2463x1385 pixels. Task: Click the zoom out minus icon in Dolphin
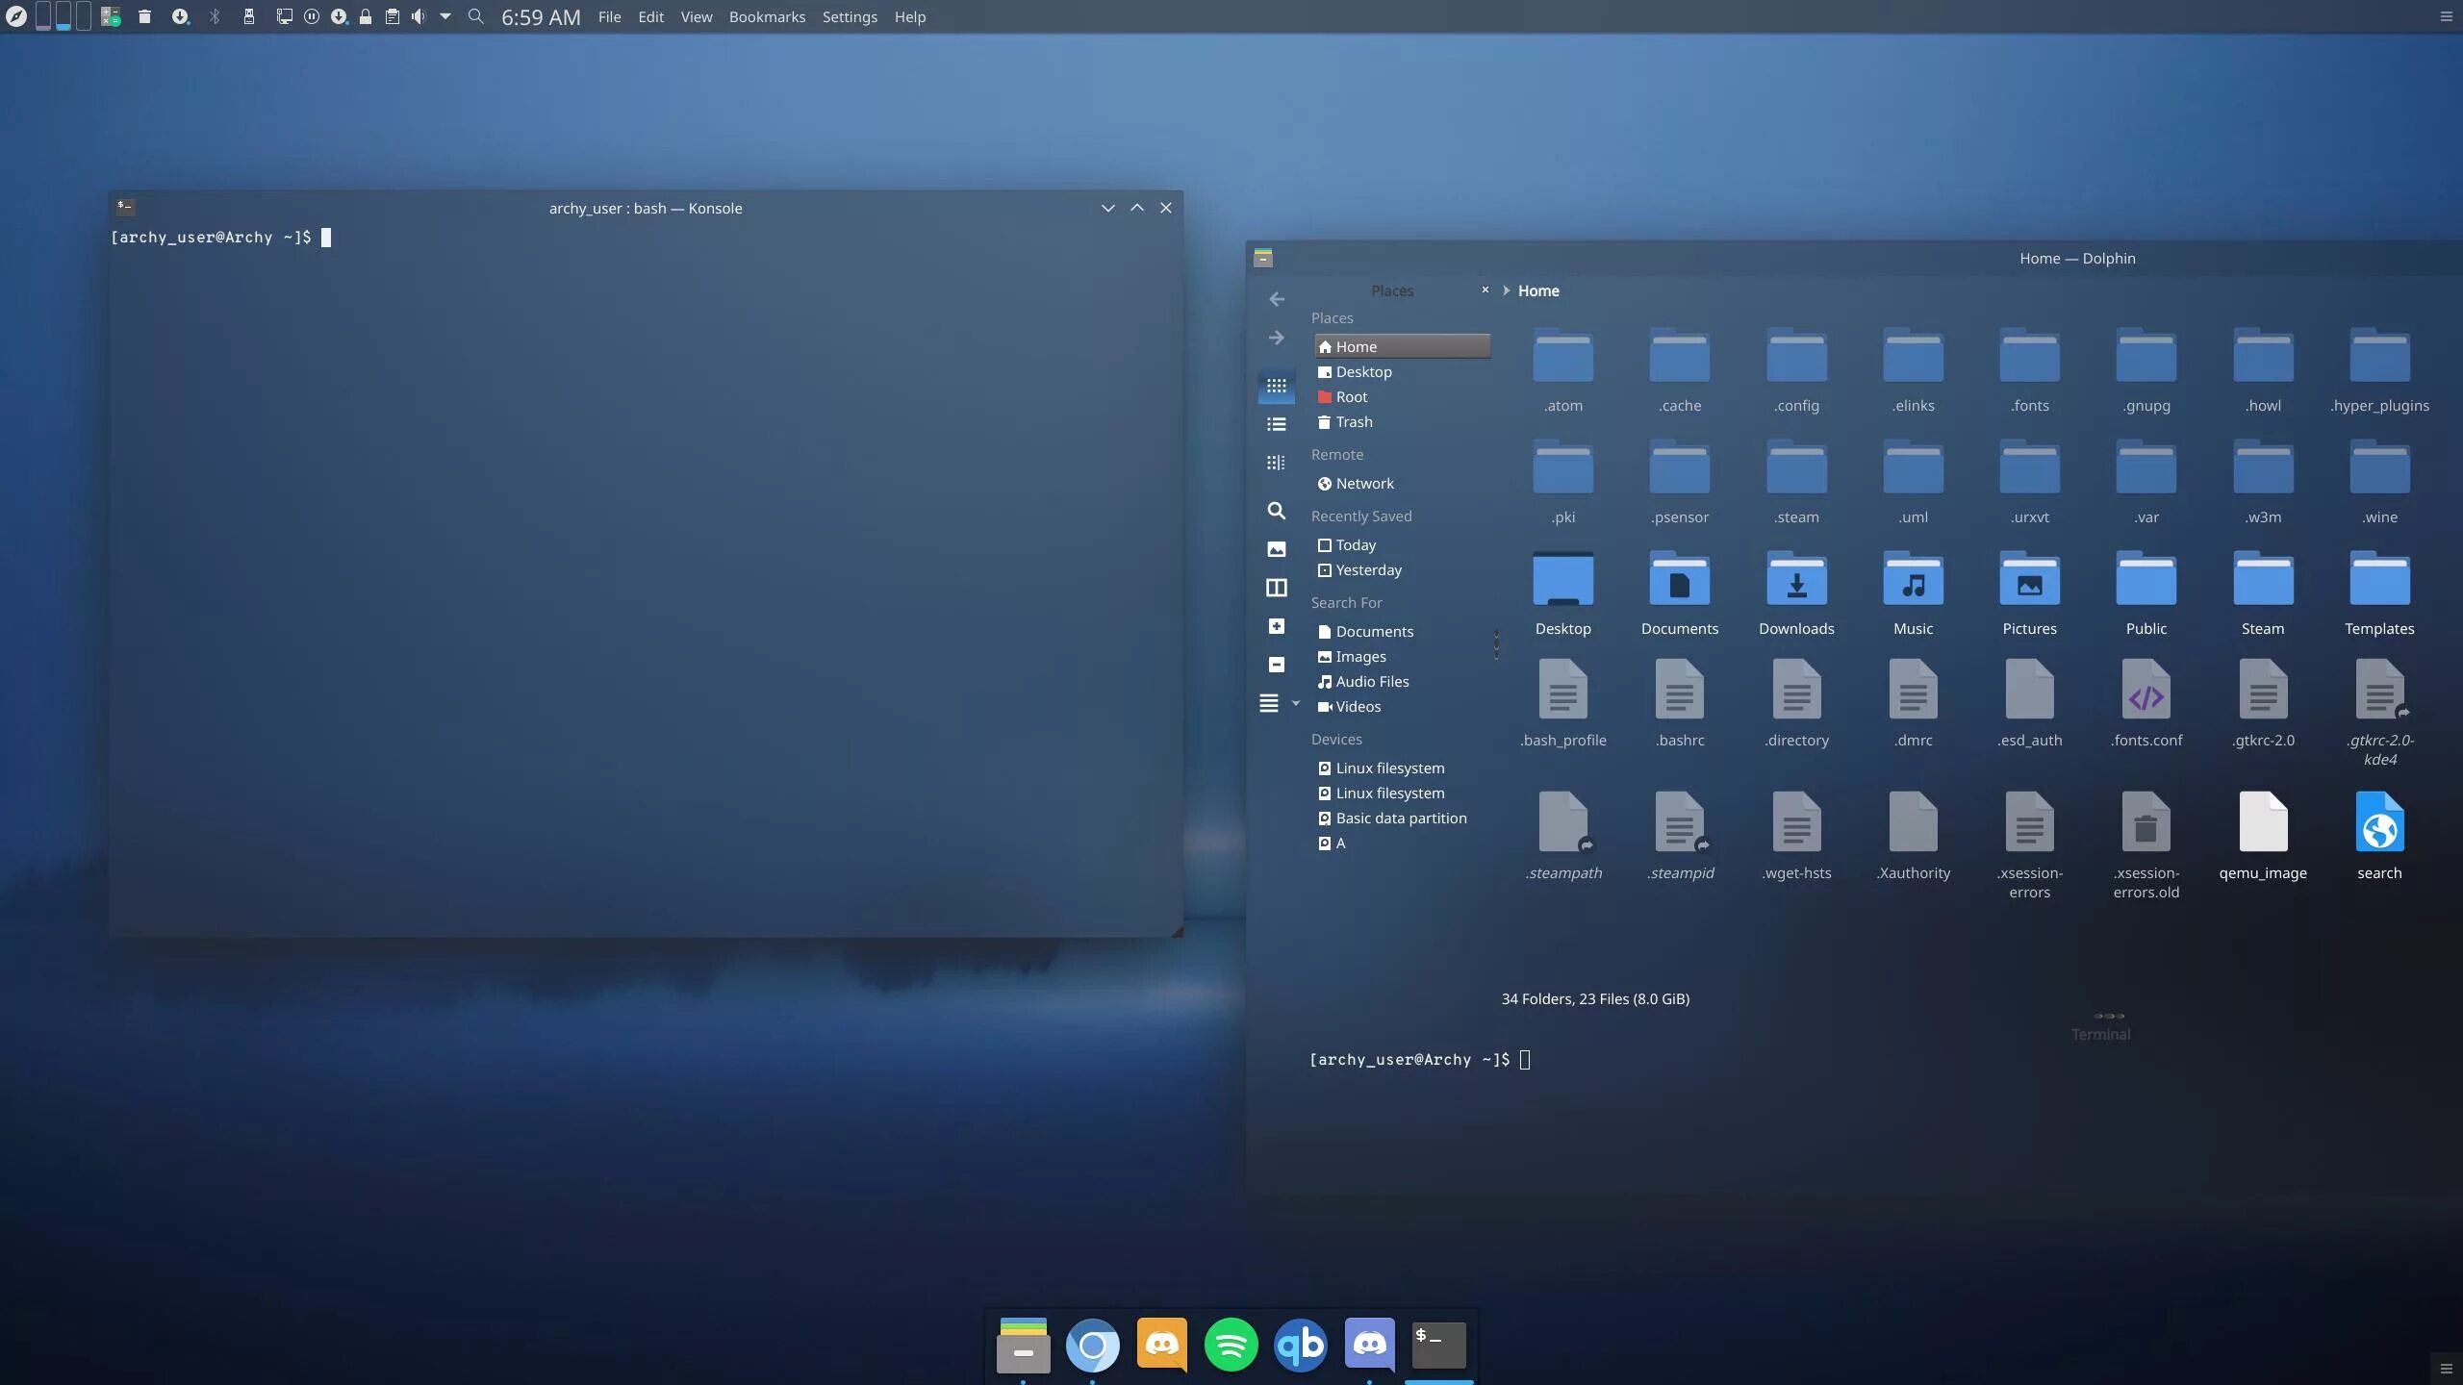[x=1276, y=665]
